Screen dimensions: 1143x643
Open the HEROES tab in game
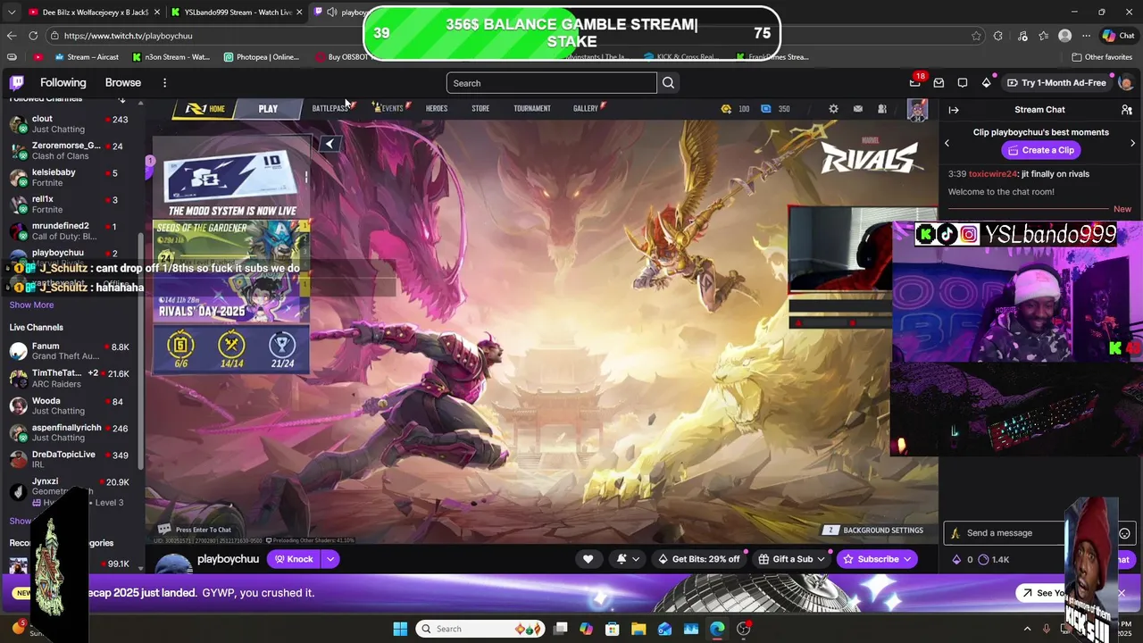pos(437,109)
